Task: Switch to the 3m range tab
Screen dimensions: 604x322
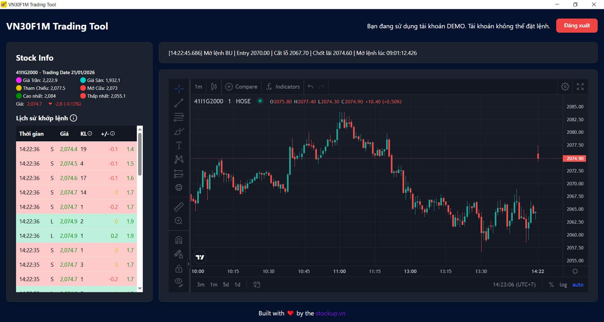Action: pyautogui.click(x=201, y=284)
